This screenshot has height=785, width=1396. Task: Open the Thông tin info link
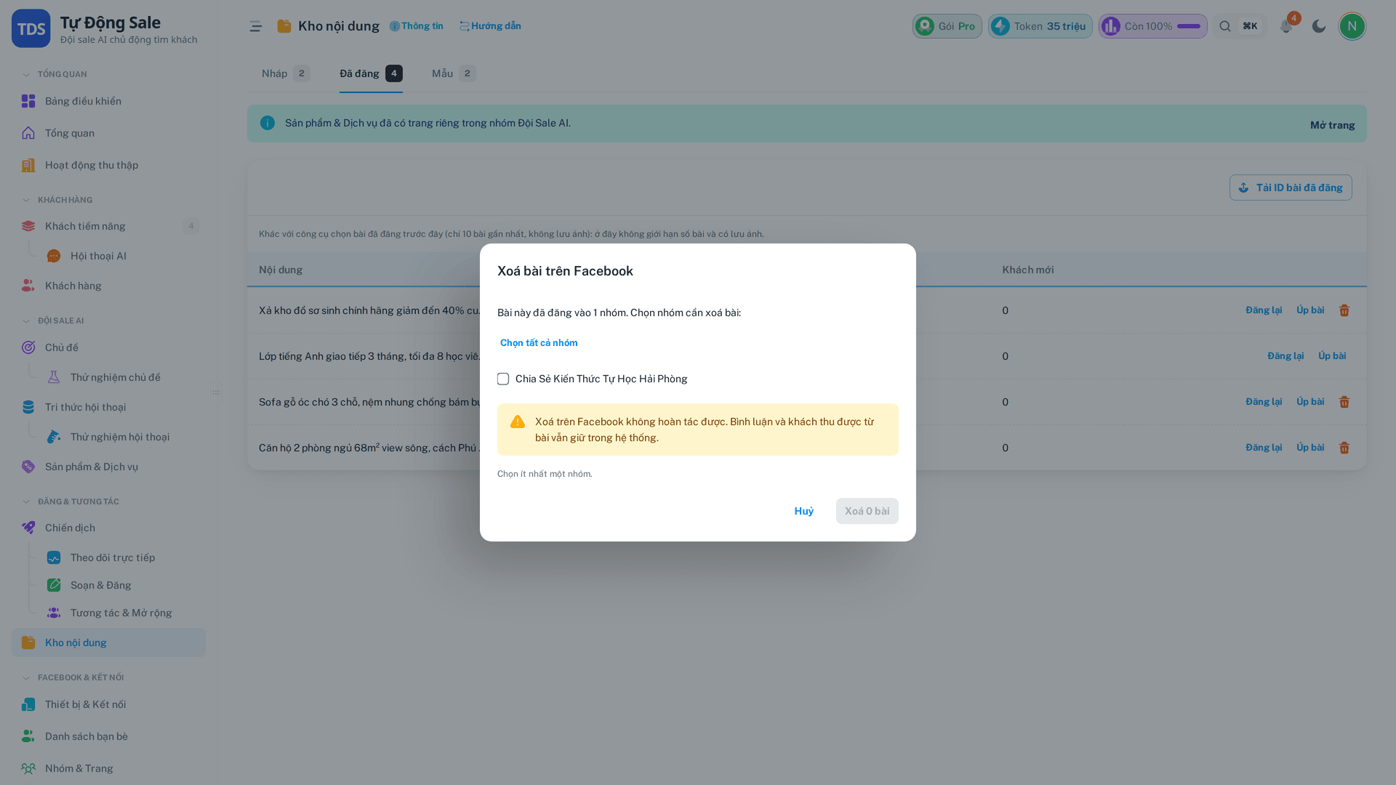click(417, 26)
